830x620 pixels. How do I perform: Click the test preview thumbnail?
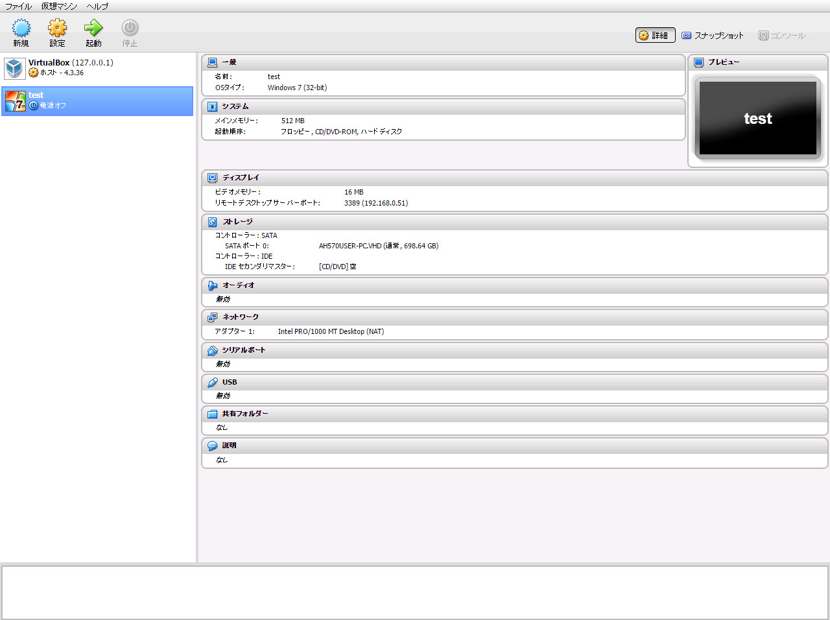click(758, 118)
